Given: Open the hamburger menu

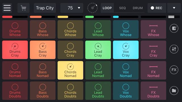Looking at the screenshot, I should 7,8.
